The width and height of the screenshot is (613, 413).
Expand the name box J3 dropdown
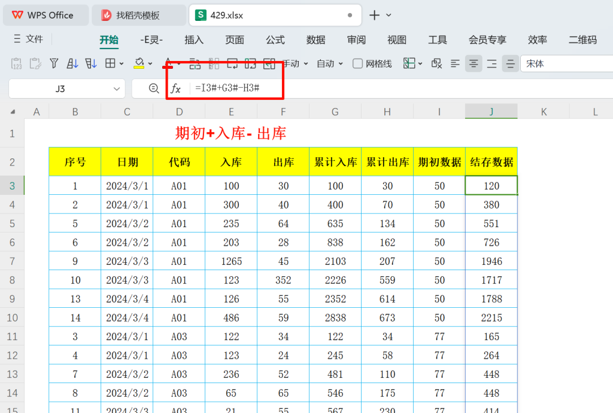tap(117, 89)
